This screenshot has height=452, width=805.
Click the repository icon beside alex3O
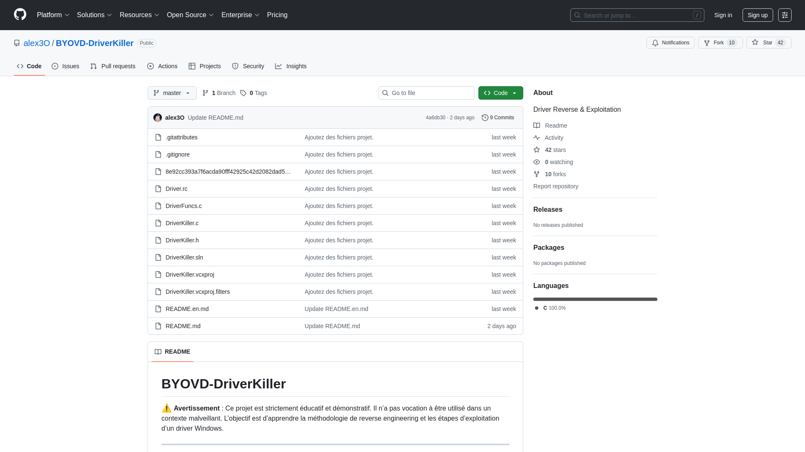pos(17,43)
